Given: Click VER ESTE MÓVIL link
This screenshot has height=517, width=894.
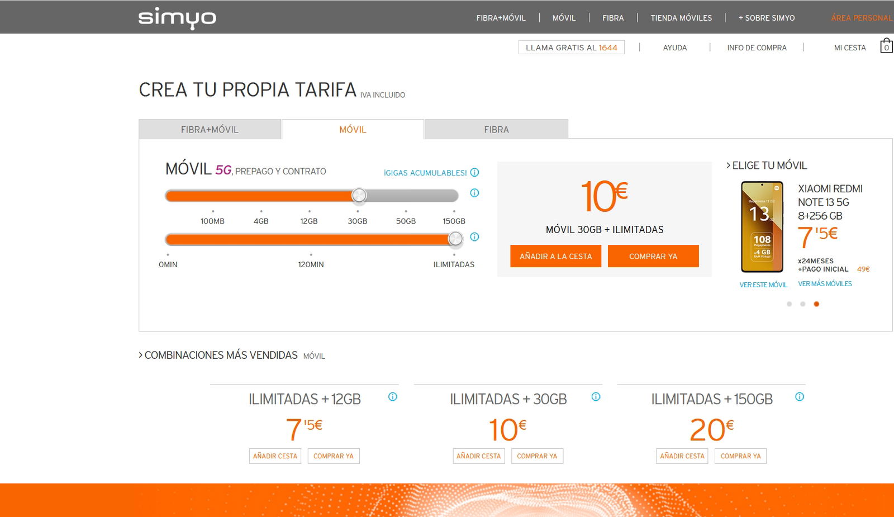Looking at the screenshot, I should [x=763, y=285].
